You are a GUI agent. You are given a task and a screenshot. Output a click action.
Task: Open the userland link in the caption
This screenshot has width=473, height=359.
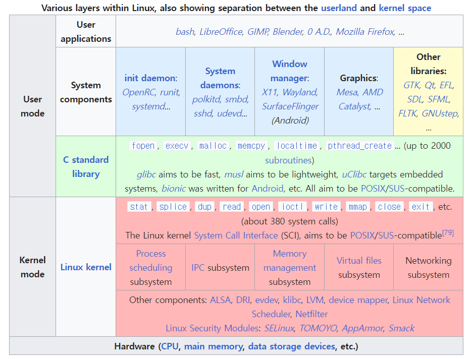(x=339, y=8)
